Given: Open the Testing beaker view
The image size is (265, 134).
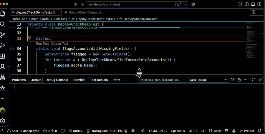Looking at the screenshot, I should click(3, 67).
